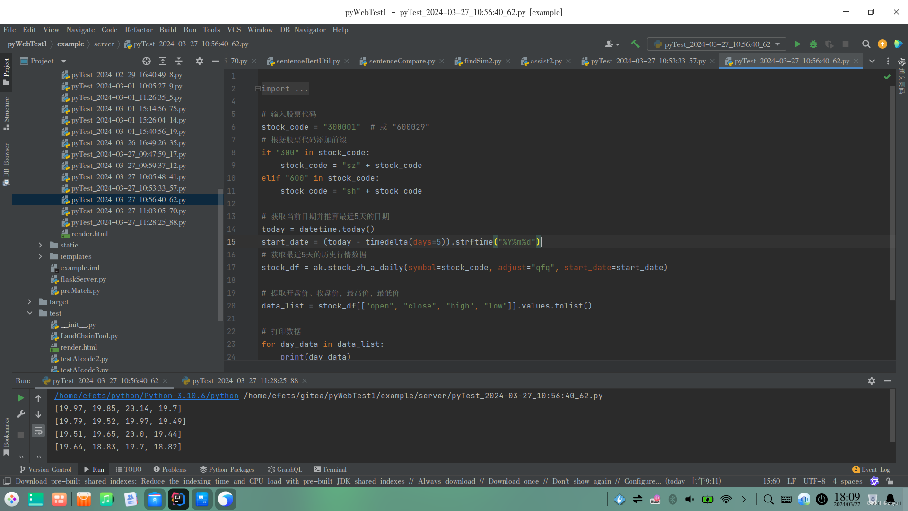This screenshot has width=908, height=511.
Task: Open Search Everywhere magnifier icon
Action: [x=866, y=44]
